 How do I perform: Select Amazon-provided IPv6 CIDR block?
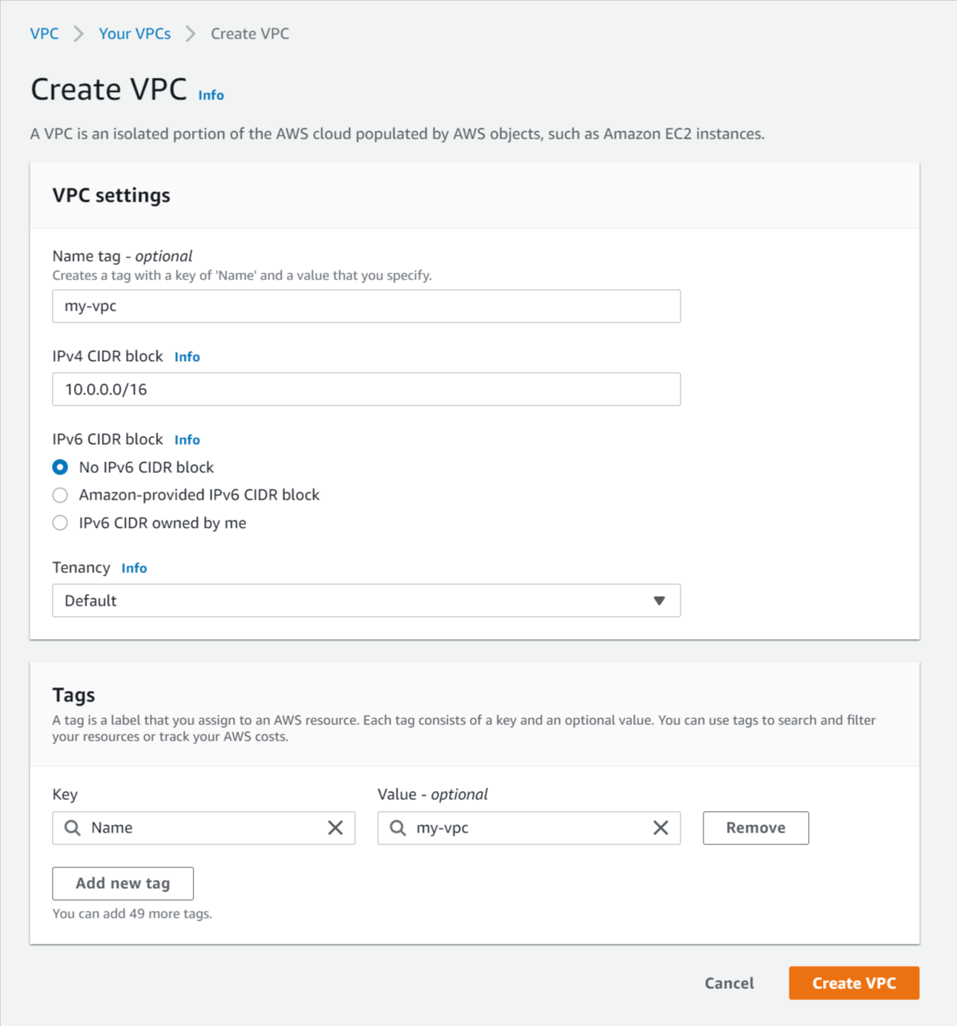(61, 495)
